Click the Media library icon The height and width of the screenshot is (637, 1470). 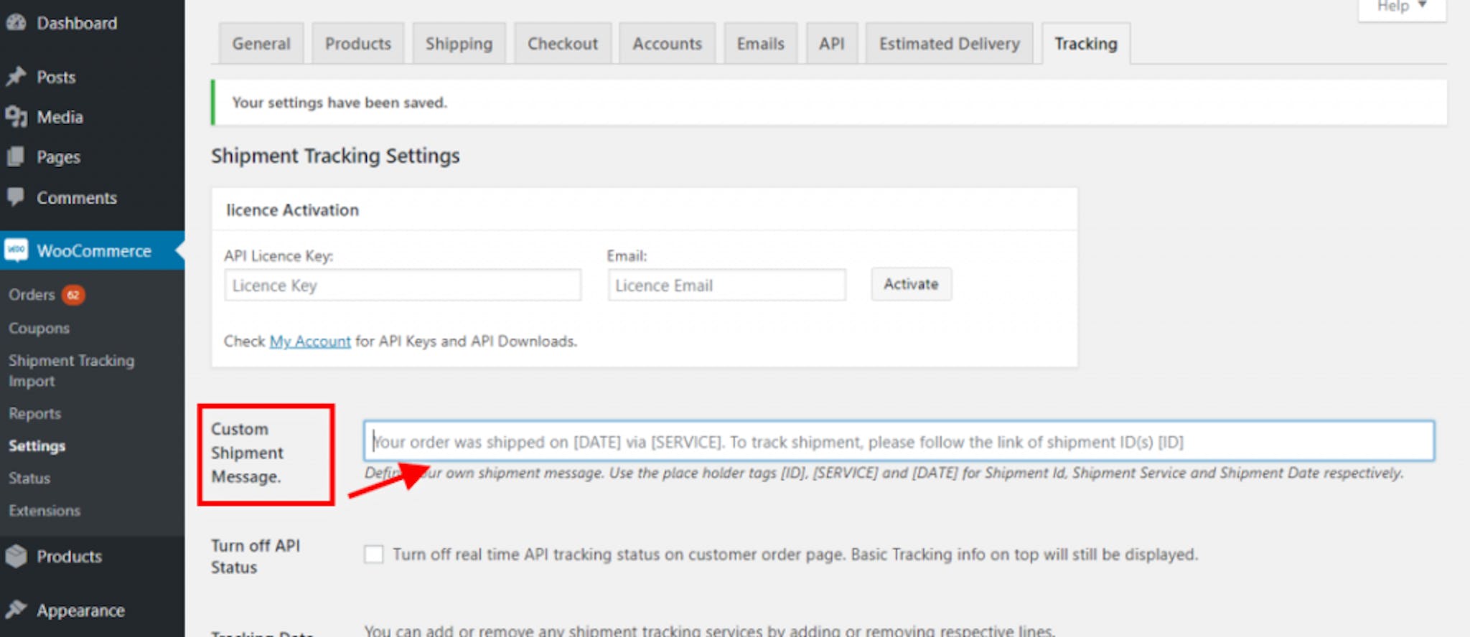click(16, 117)
